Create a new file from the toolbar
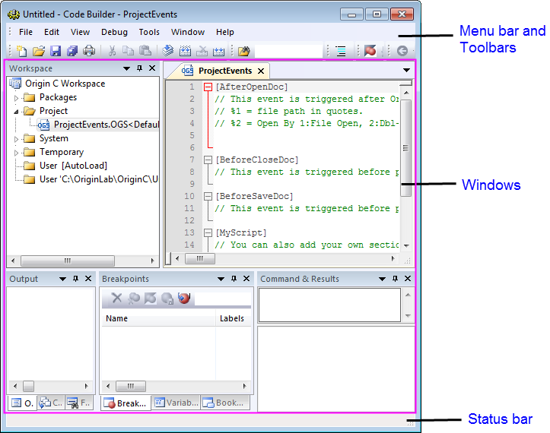 [22, 51]
